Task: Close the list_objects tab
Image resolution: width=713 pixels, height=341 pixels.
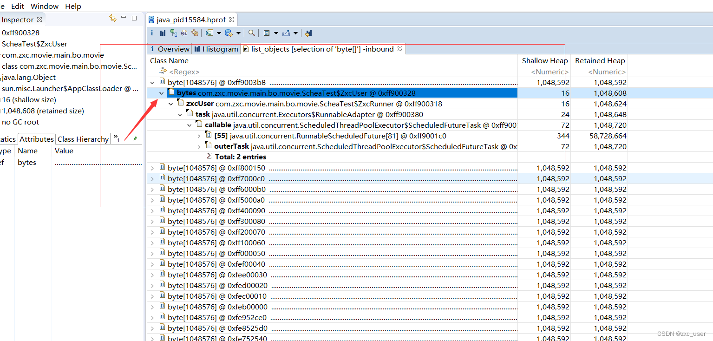Action: (399, 49)
